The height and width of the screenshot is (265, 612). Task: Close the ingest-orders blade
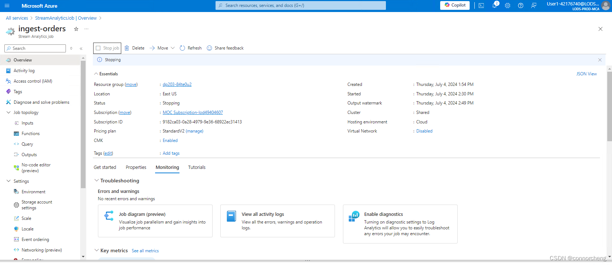coord(600,29)
